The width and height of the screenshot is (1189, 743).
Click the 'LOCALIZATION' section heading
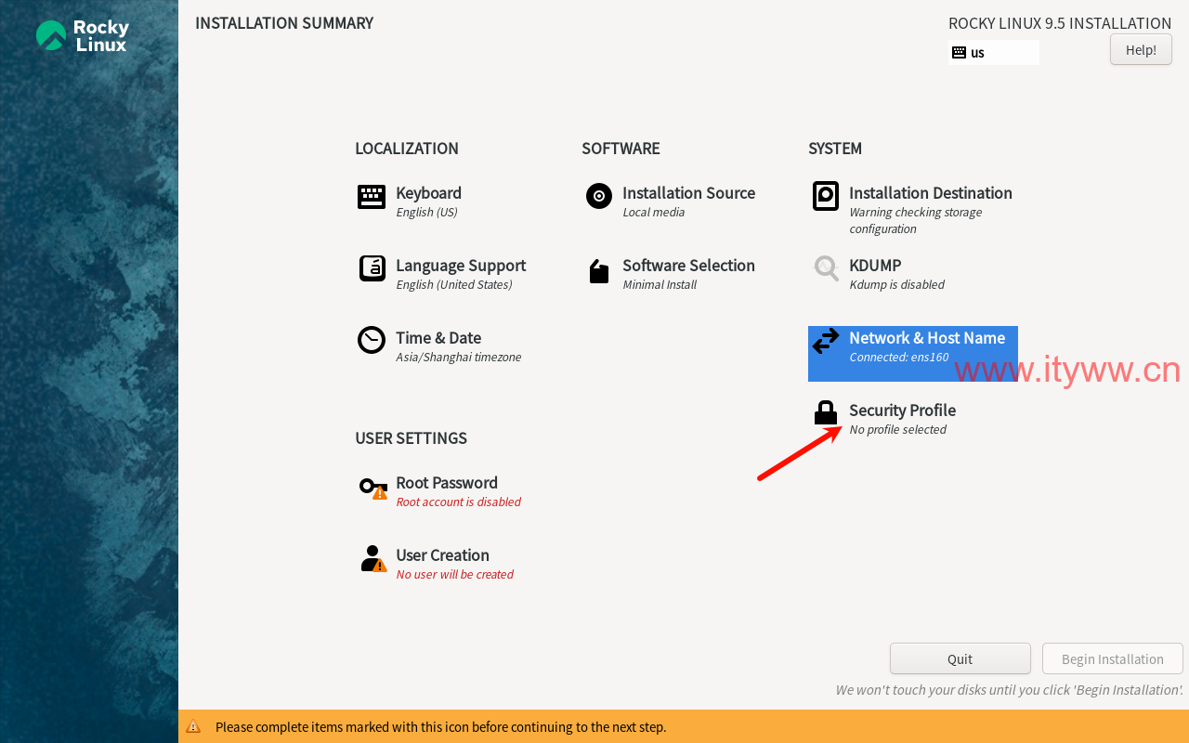[407, 149]
